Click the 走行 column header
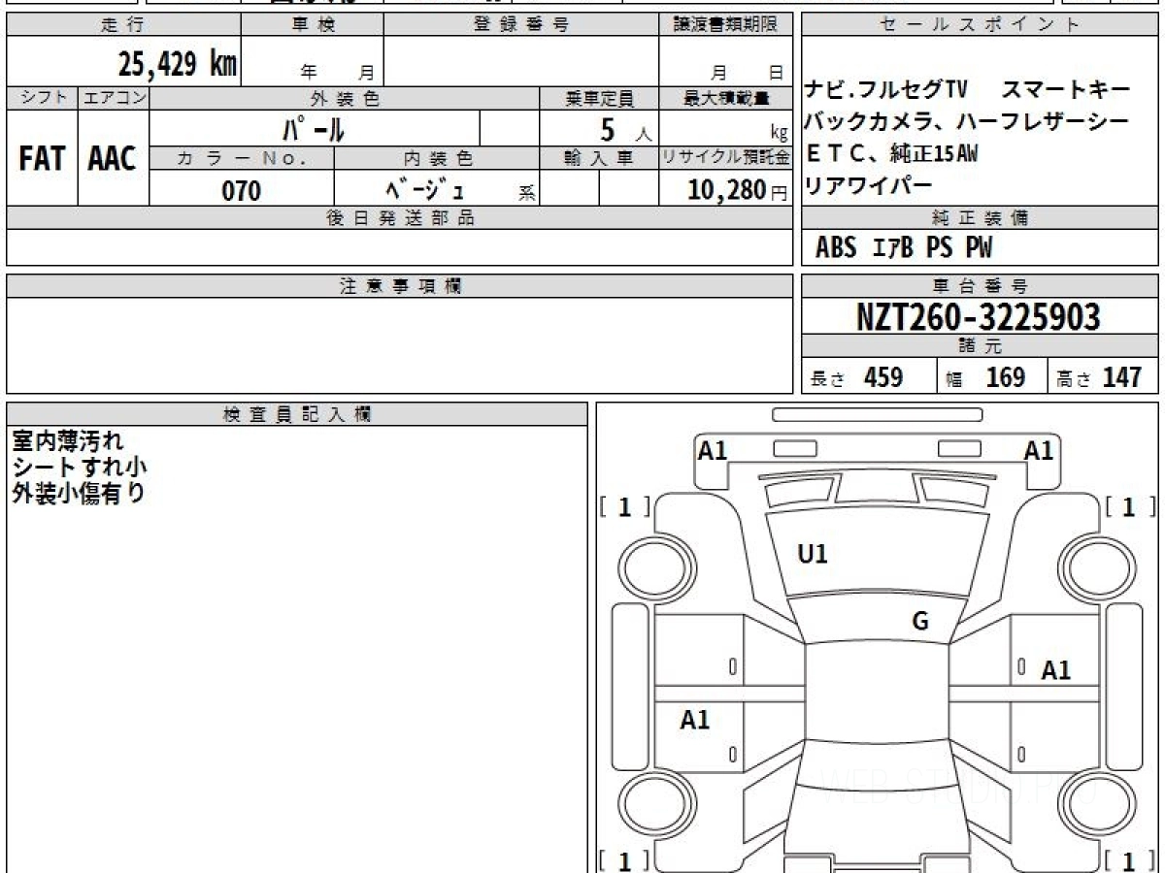The width and height of the screenshot is (1165, 873). [x=123, y=25]
